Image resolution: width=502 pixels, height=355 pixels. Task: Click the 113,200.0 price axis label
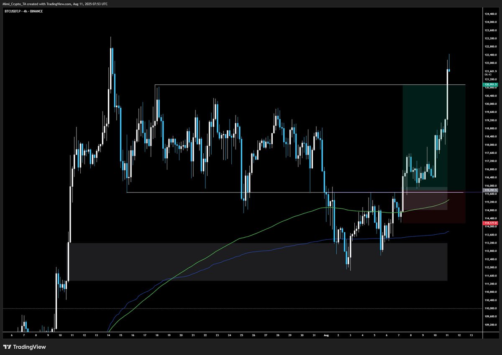[x=490, y=243]
